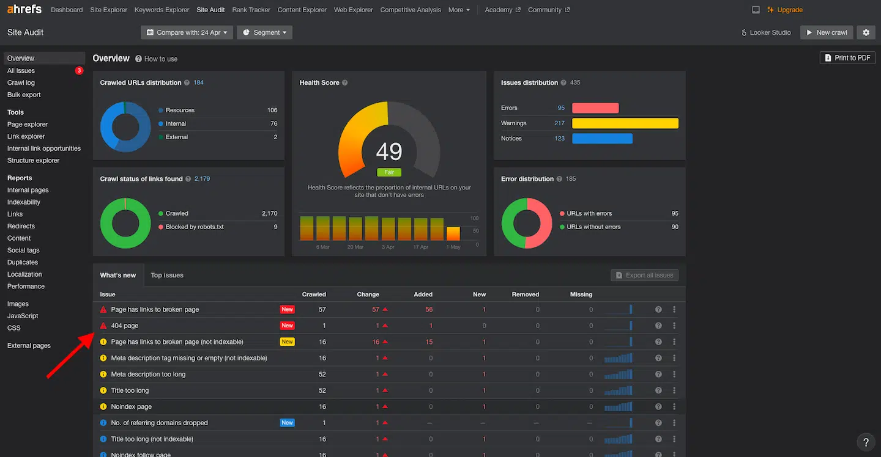Click blue notice icon for No. of referring domains dropped
881x457 pixels.
(x=103, y=423)
